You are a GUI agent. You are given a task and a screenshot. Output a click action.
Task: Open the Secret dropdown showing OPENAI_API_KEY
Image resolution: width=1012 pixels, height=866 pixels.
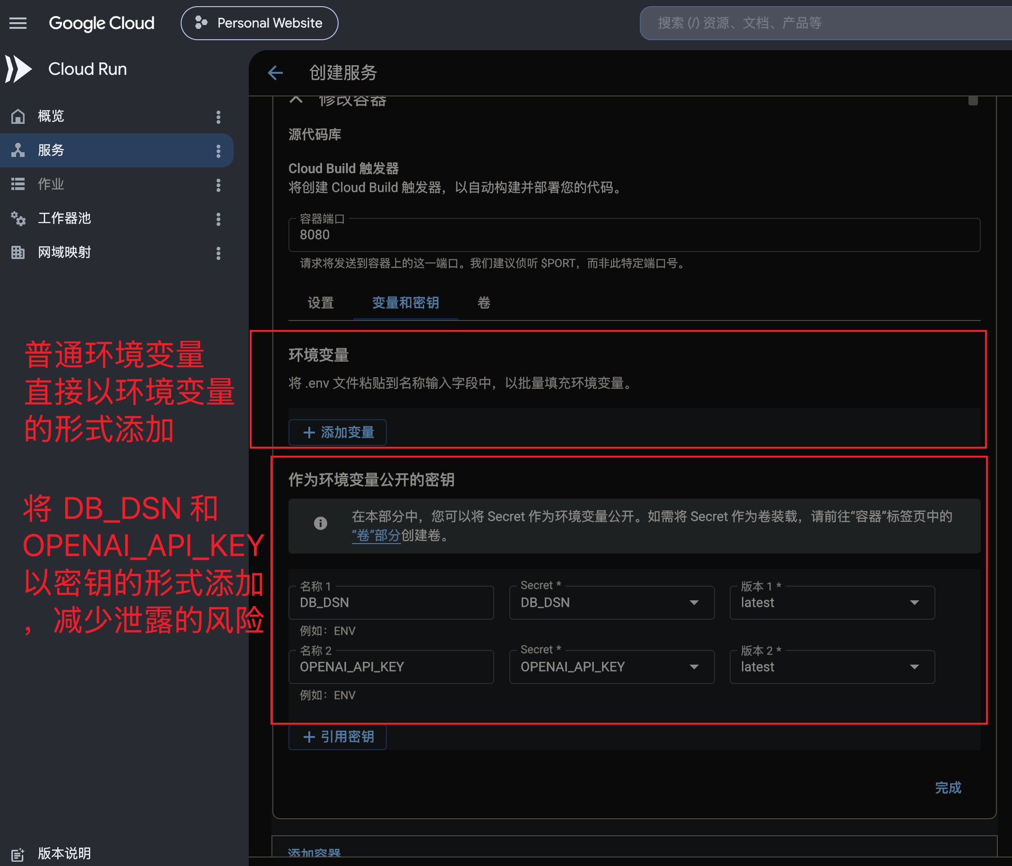[611, 667]
